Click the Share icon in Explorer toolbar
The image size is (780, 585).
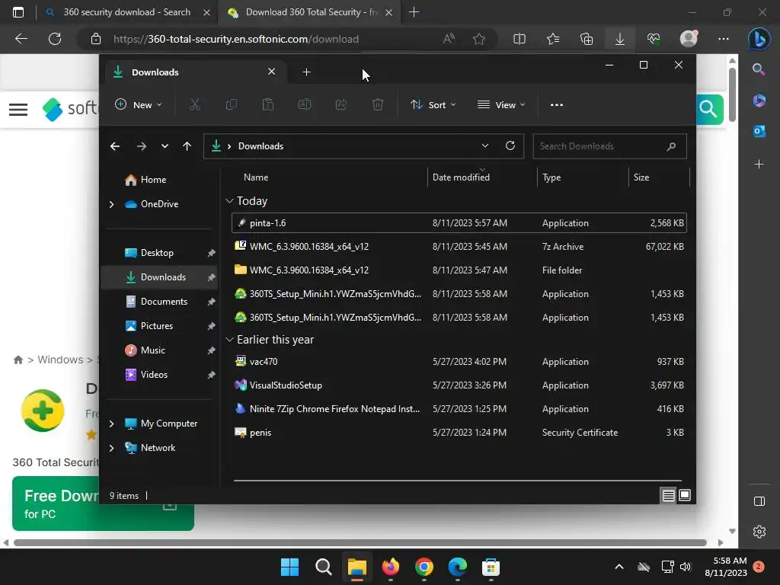click(x=341, y=105)
